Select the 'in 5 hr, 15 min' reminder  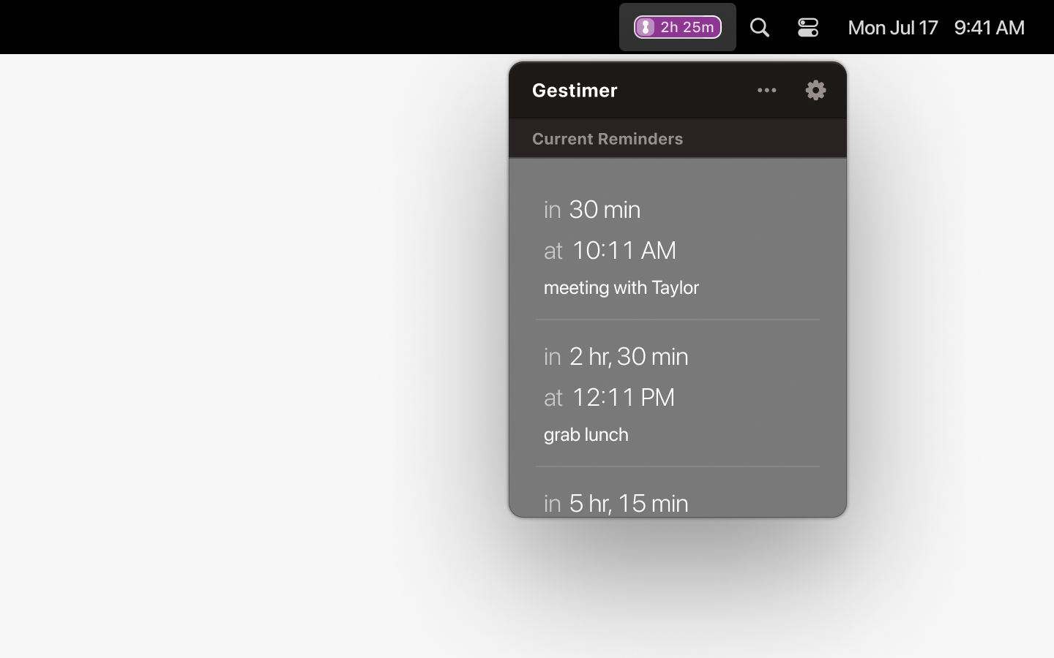pos(616,503)
